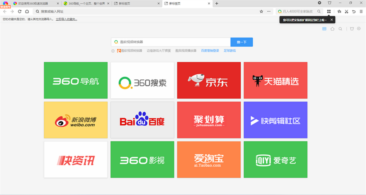Viewport: 366px width, 195px height.
Task: Switch to the 欢迎使用360极速浏览器 tab
Action: pyautogui.click(x=34, y=3)
